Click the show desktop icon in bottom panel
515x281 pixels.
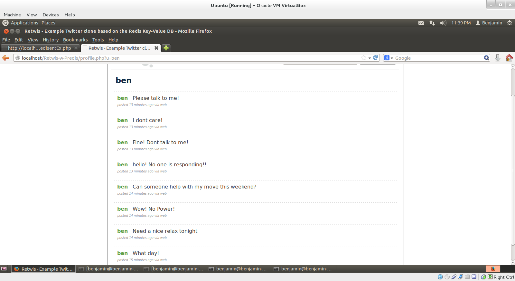point(4,269)
